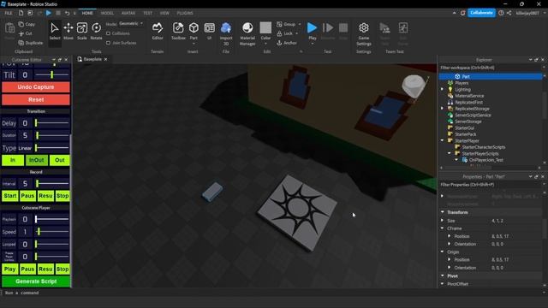
Task: Expand the Lighting tree node
Action: [442, 89]
